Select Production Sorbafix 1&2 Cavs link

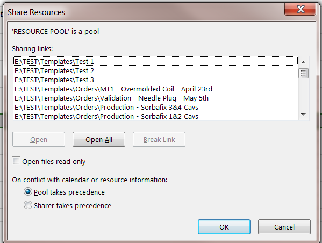(156, 116)
